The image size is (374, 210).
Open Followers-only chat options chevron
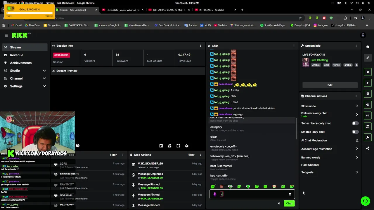coord(357,115)
